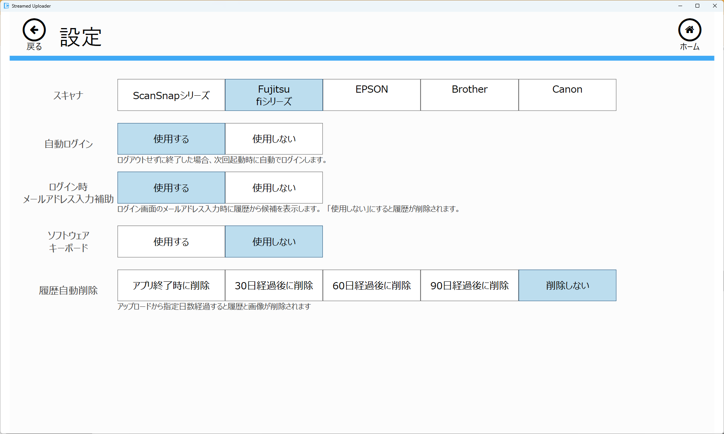Viewport: 724px width, 434px height.
Task: Set history deletion to 30日経過後に削除
Action: point(274,286)
